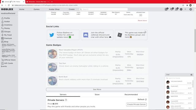Click the chat Search for friends field
Viewport: 196px width, 110px height.
pos(179,78)
